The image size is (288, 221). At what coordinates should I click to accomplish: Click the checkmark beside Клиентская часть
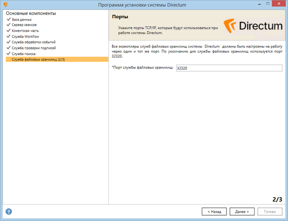(x=9, y=31)
